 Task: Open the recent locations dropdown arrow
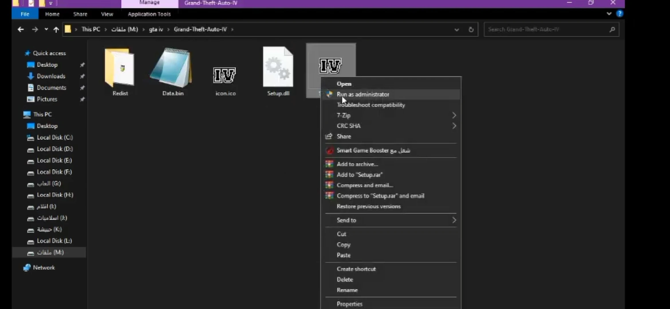pyautogui.click(x=46, y=29)
